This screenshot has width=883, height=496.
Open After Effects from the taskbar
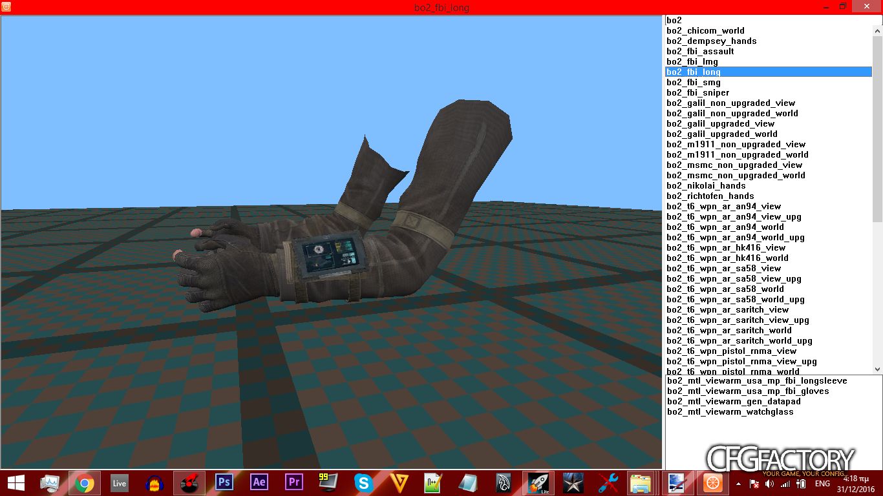pos(259,482)
